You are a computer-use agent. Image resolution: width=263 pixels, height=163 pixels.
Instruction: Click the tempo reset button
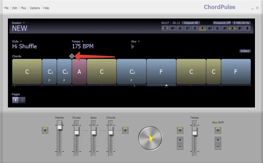180,130
